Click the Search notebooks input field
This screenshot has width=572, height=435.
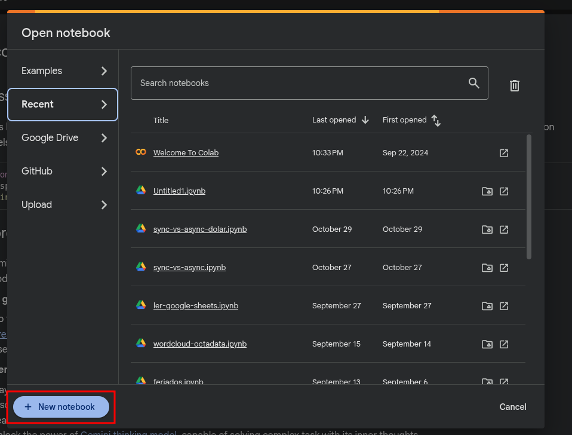point(269,83)
